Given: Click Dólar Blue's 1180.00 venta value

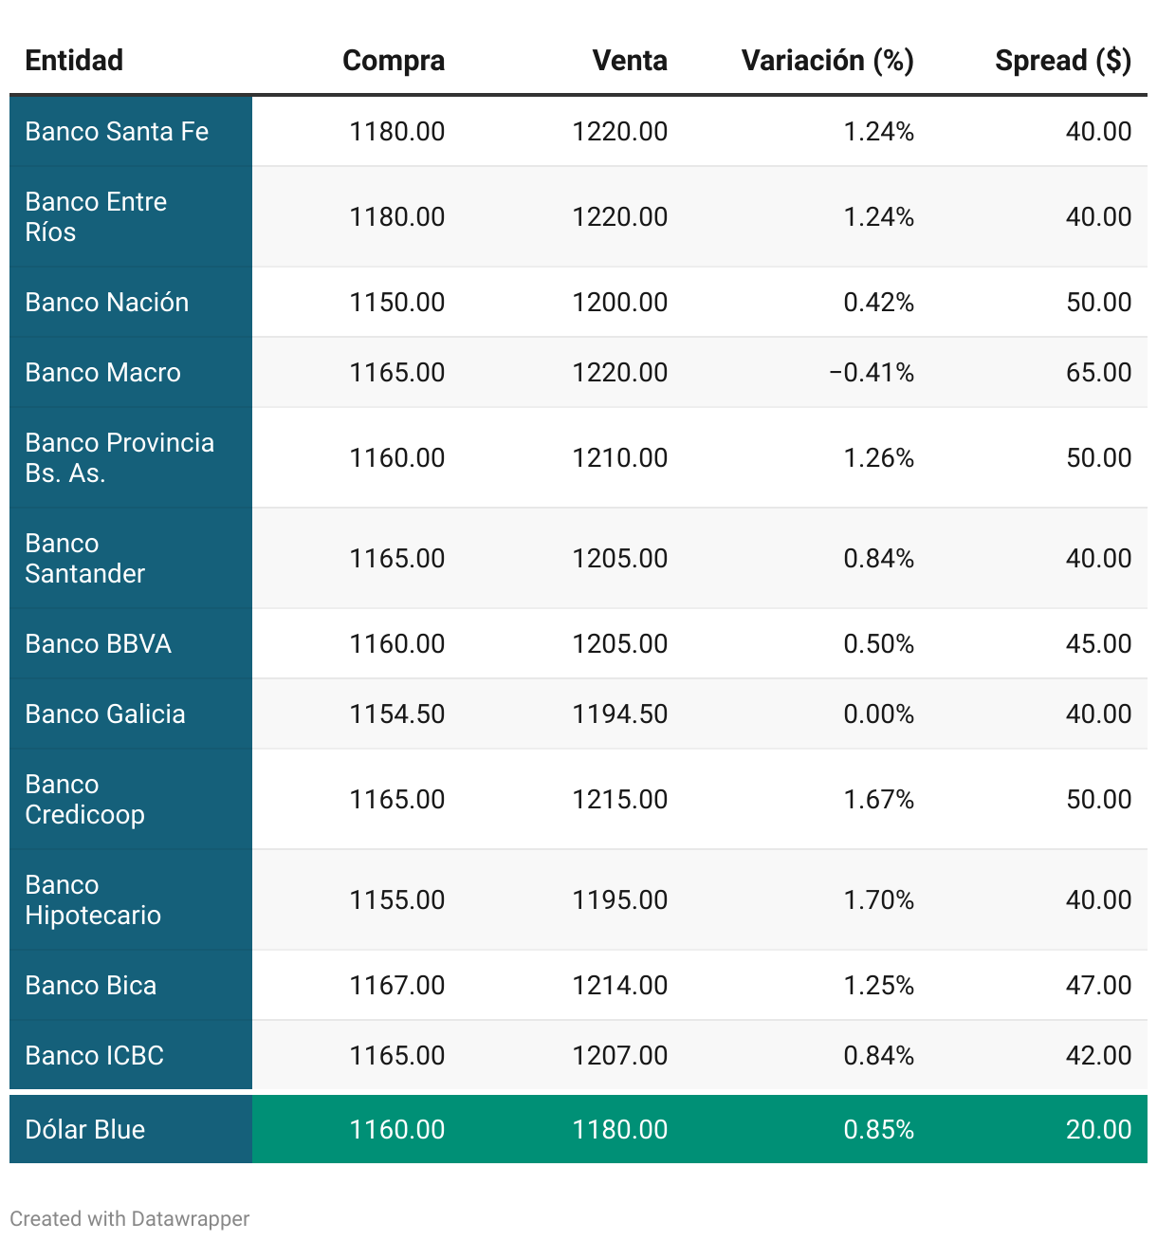Looking at the screenshot, I should [x=619, y=1130].
